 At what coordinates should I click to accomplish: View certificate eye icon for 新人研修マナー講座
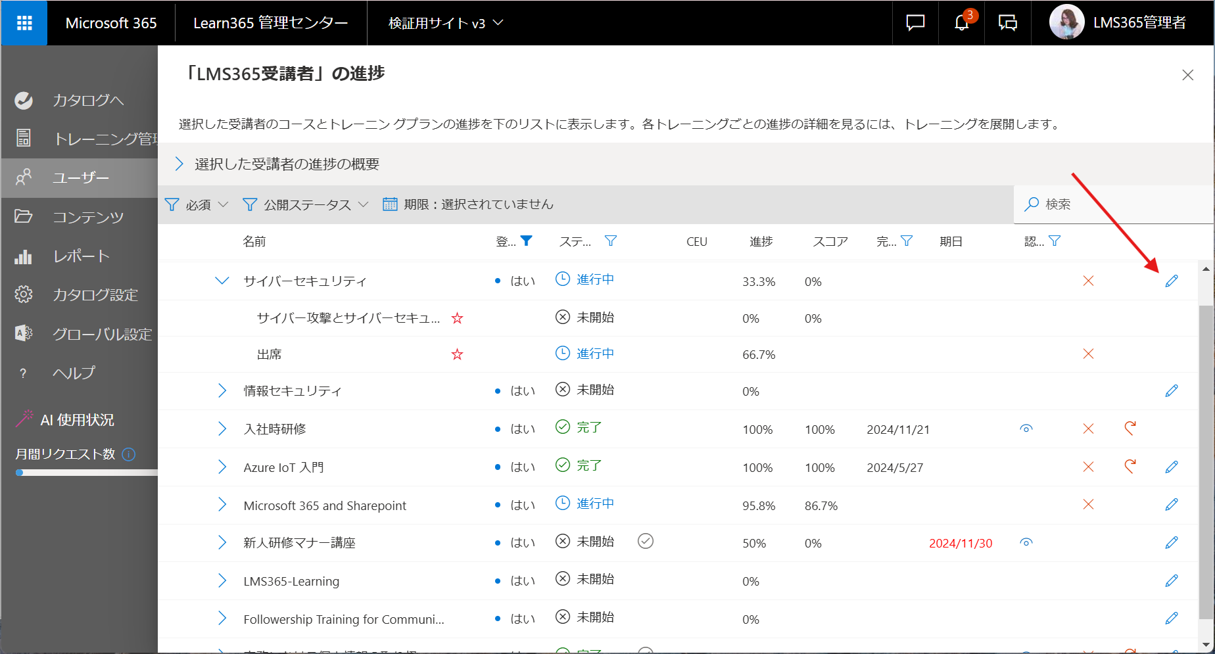(x=1026, y=542)
